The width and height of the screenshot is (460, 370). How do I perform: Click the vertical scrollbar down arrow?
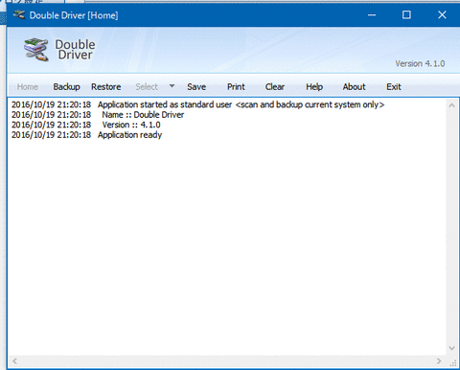[x=451, y=348]
